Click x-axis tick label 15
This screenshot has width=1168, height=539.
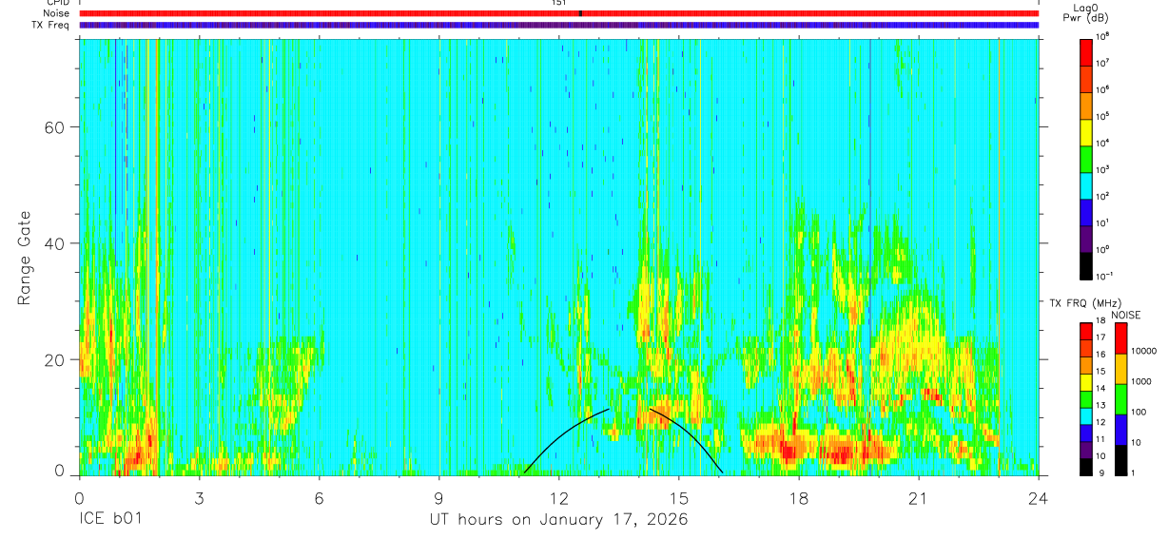[x=679, y=497]
